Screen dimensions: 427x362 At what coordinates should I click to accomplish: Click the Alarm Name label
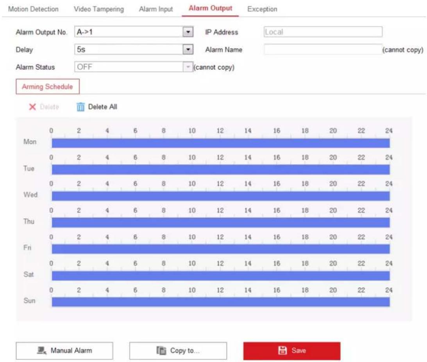click(x=223, y=50)
